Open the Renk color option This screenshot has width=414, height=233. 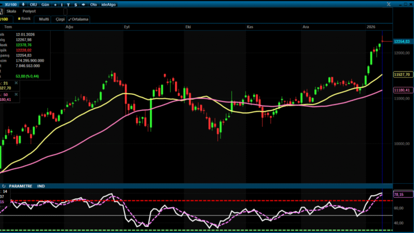pos(25,19)
